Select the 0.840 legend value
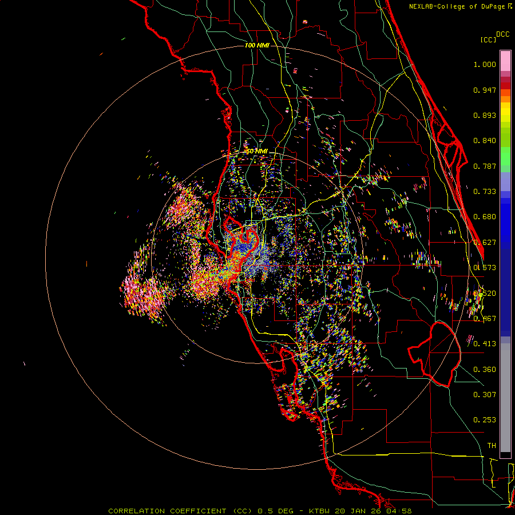The height and width of the screenshot is (515, 515). 485,141
